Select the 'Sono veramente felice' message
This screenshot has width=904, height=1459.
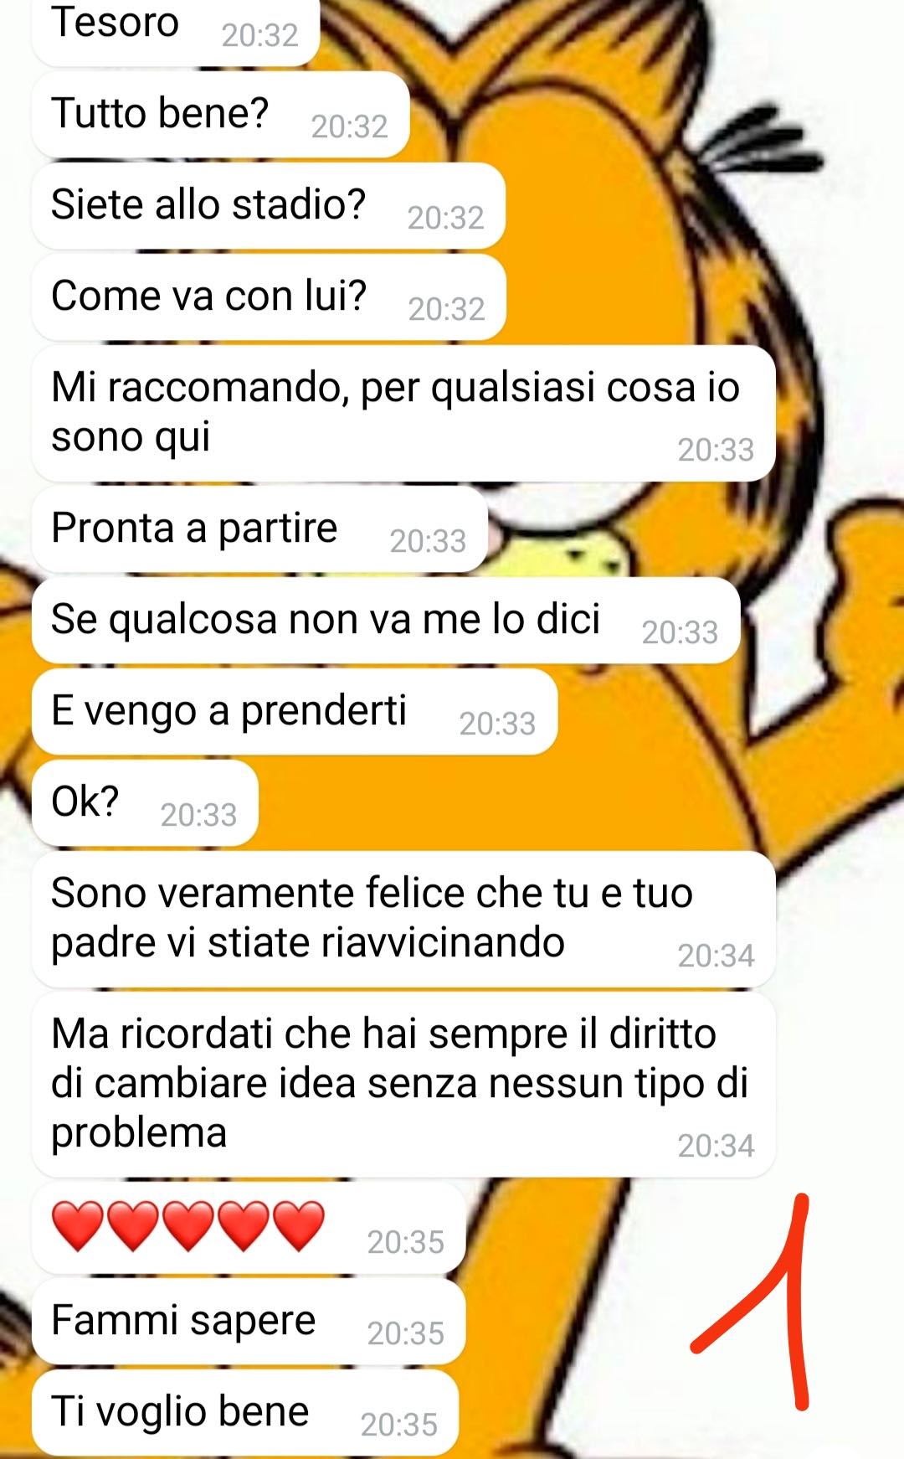coord(403,919)
